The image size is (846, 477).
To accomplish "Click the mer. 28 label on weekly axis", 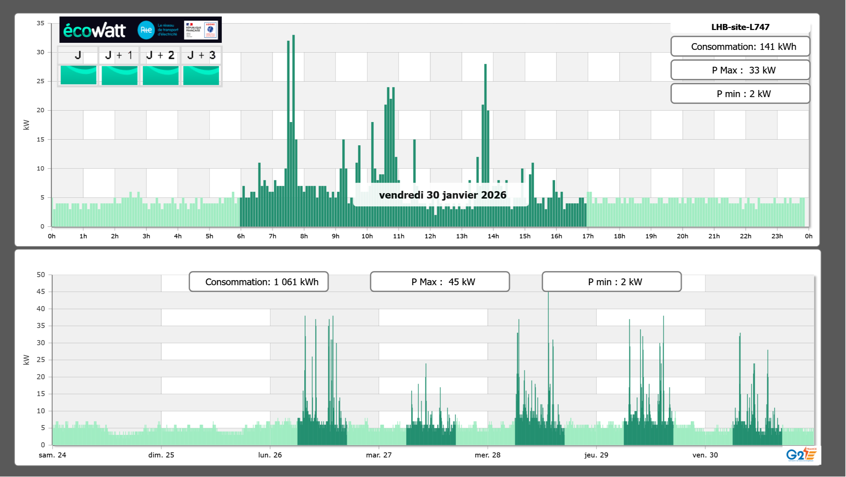I will tap(488, 455).
